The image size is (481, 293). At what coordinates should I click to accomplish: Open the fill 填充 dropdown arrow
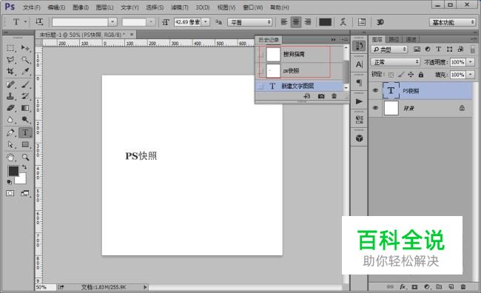coord(471,75)
